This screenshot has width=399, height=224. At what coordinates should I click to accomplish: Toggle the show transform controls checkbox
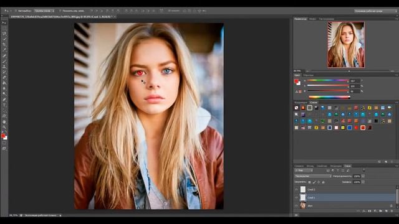pos(60,11)
